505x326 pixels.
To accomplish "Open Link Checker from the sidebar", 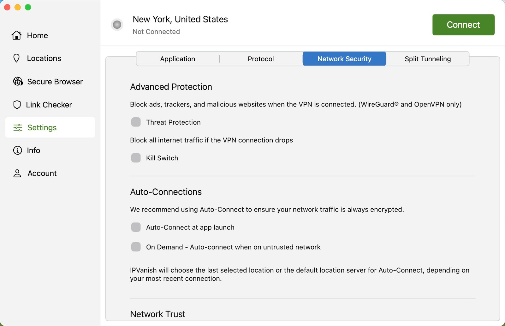I will click(50, 105).
